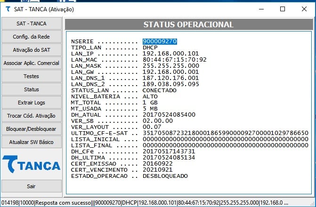Click the TANCA logo in sidebar
The image size is (316, 207).
pos(32,164)
